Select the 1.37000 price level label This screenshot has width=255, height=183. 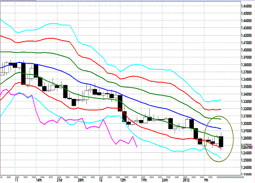coord(246,72)
